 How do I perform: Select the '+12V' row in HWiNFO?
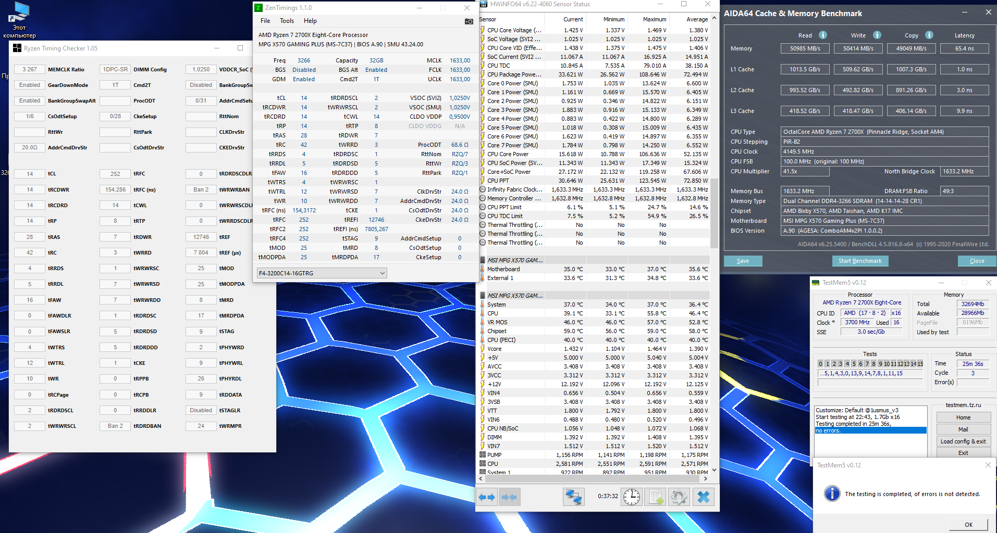[594, 384]
